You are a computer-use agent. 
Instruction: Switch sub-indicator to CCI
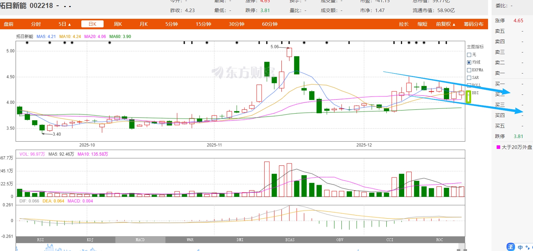click(x=390, y=240)
